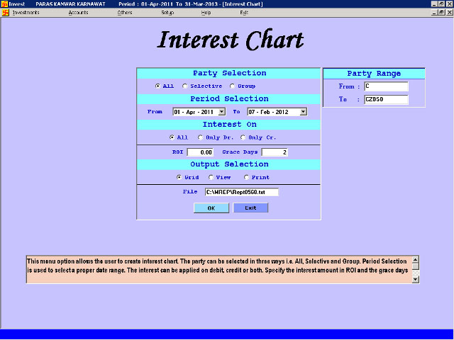Select Only Dr. interest option
454x340 pixels.
(x=200, y=137)
